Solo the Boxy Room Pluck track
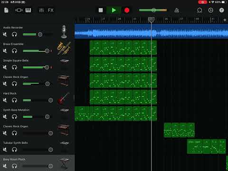Image resolution: width=228 pixels, height=171 pixels. [x=14, y=166]
